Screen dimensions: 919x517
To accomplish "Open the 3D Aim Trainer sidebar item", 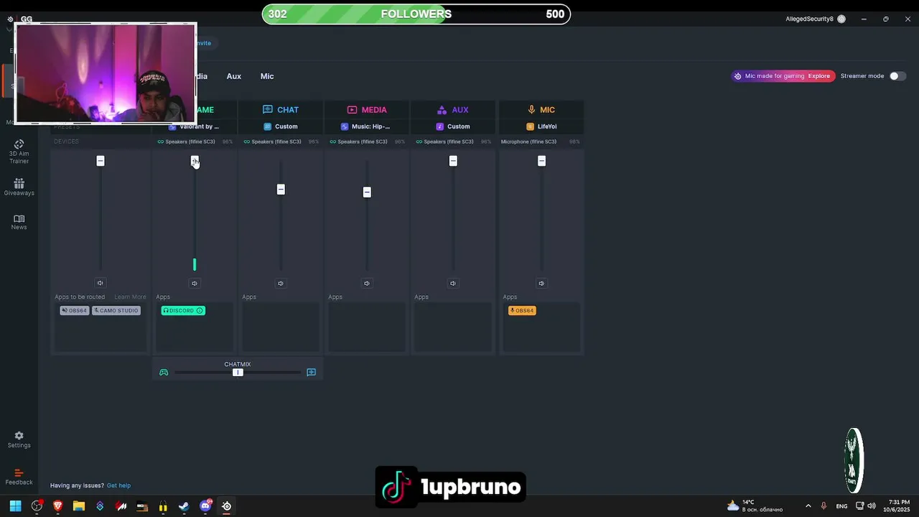I will tap(19, 152).
